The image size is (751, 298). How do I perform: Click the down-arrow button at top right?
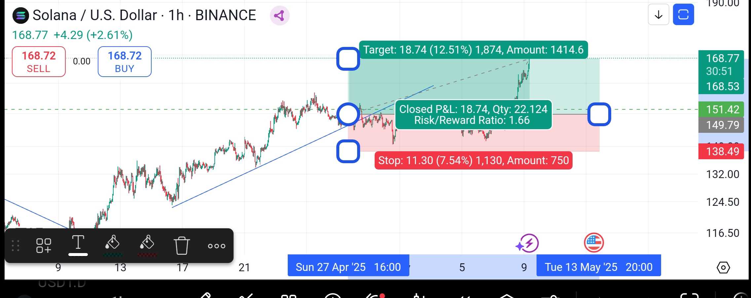coord(658,15)
